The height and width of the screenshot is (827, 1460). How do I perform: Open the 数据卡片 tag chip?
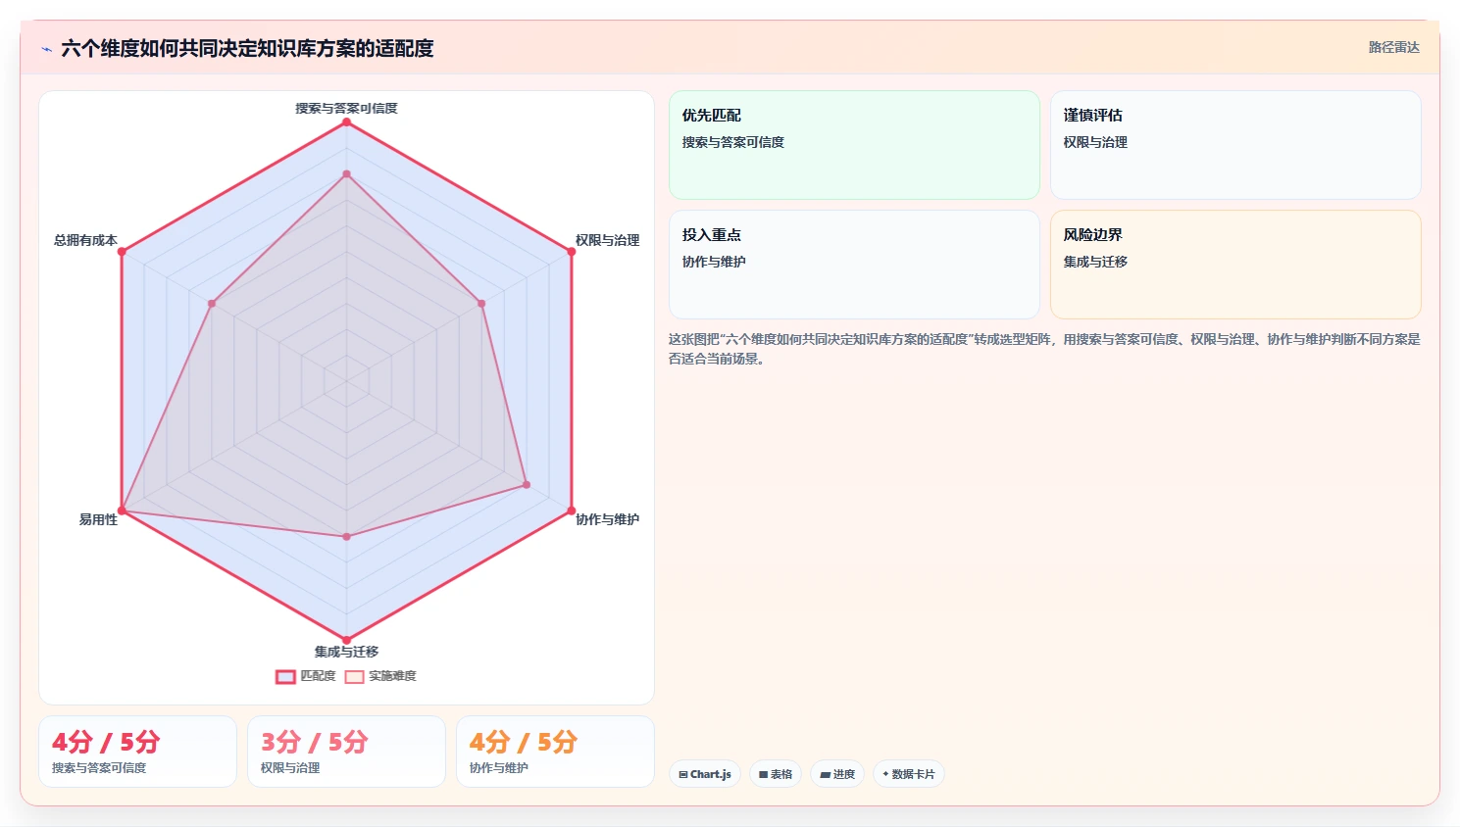click(909, 774)
